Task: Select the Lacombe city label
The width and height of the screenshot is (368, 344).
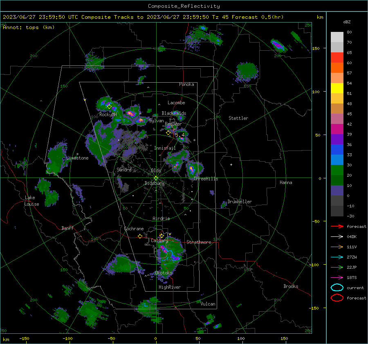Action: (176, 103)
